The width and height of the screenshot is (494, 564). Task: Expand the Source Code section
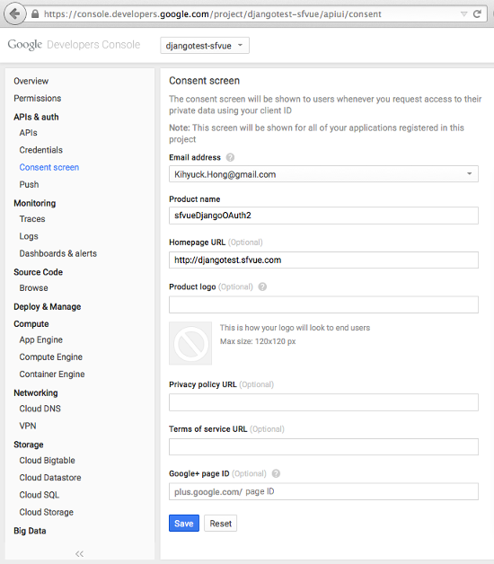(38, 272)
